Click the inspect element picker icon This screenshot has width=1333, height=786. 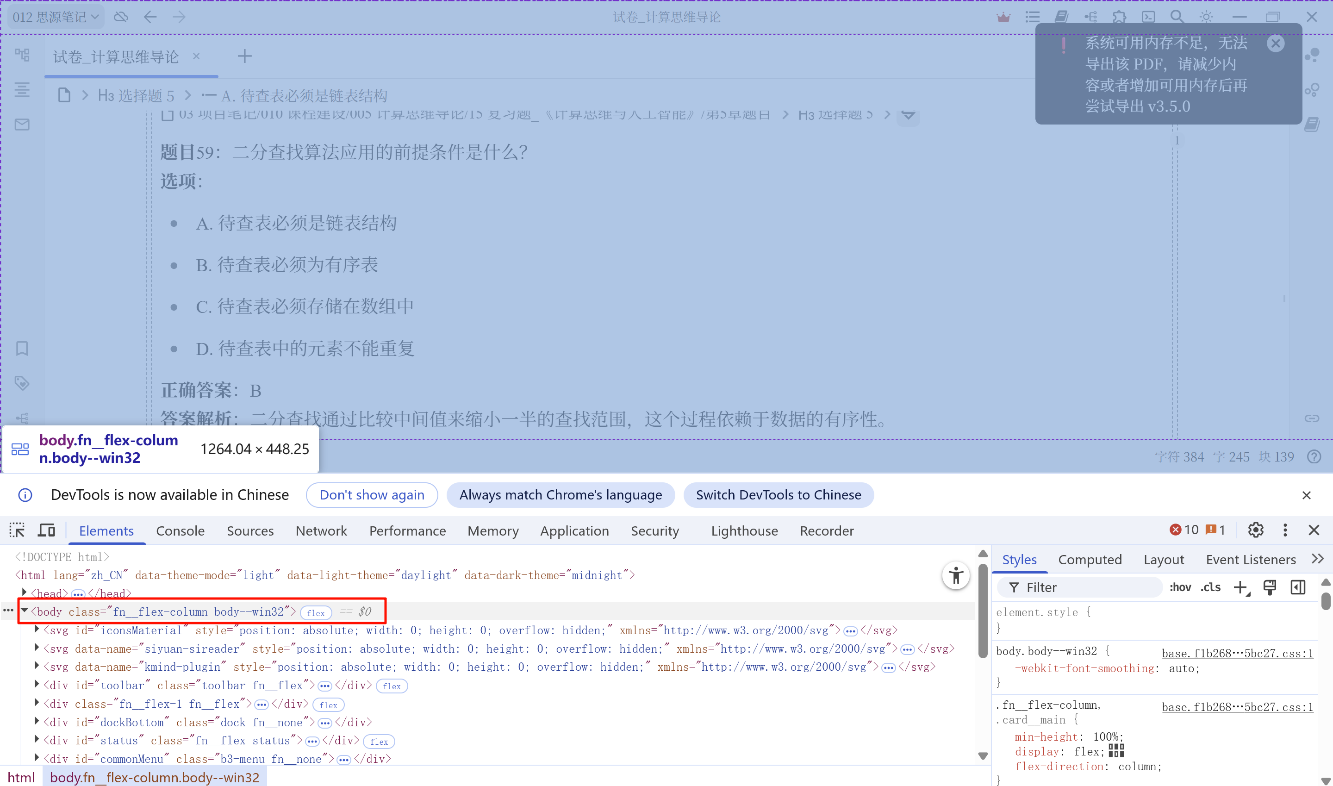(x=17, y=530)
